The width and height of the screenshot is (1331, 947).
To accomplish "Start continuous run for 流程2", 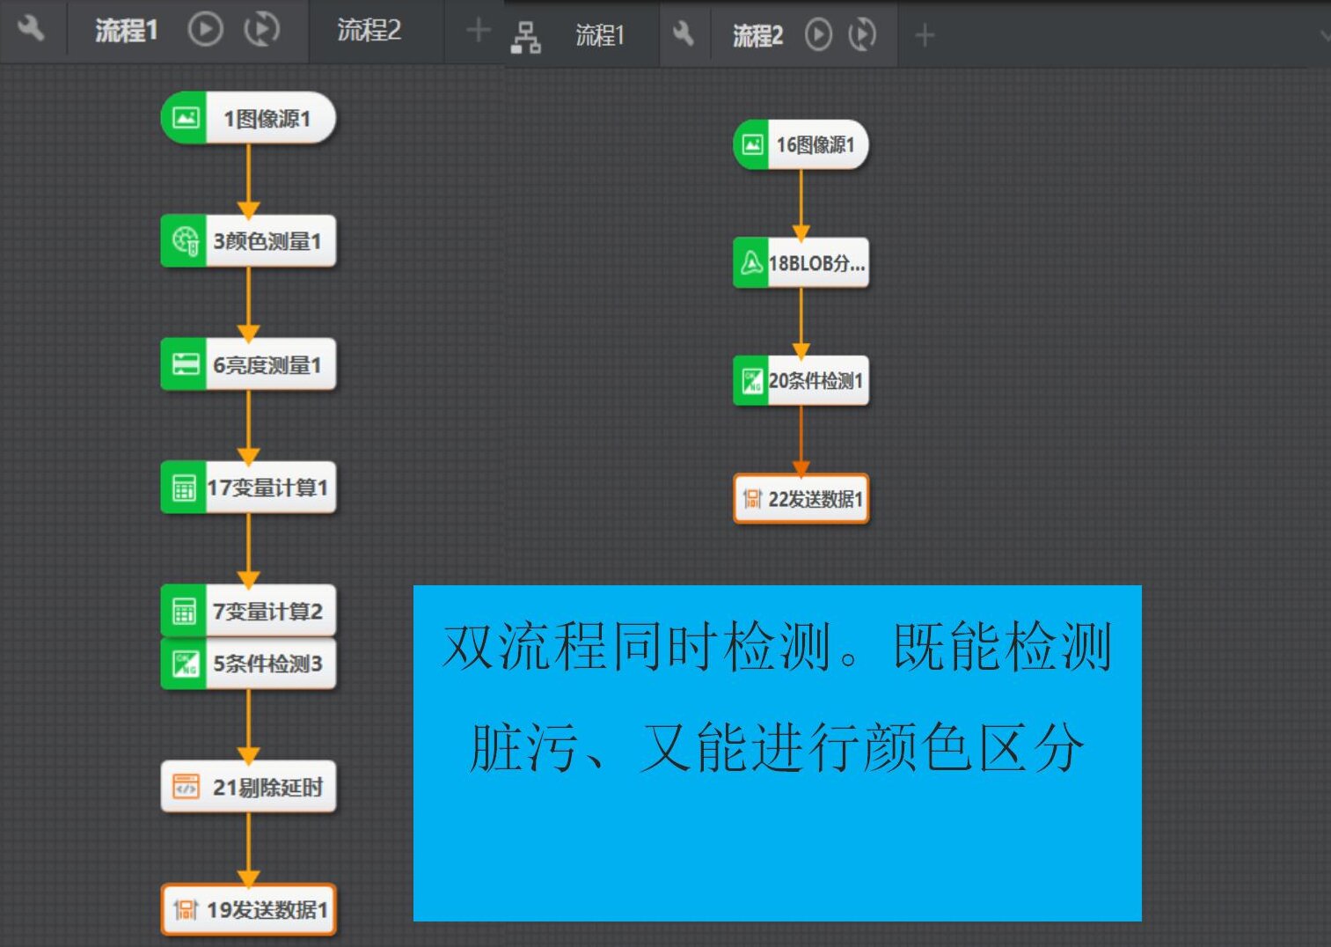I will pos(863,35).
